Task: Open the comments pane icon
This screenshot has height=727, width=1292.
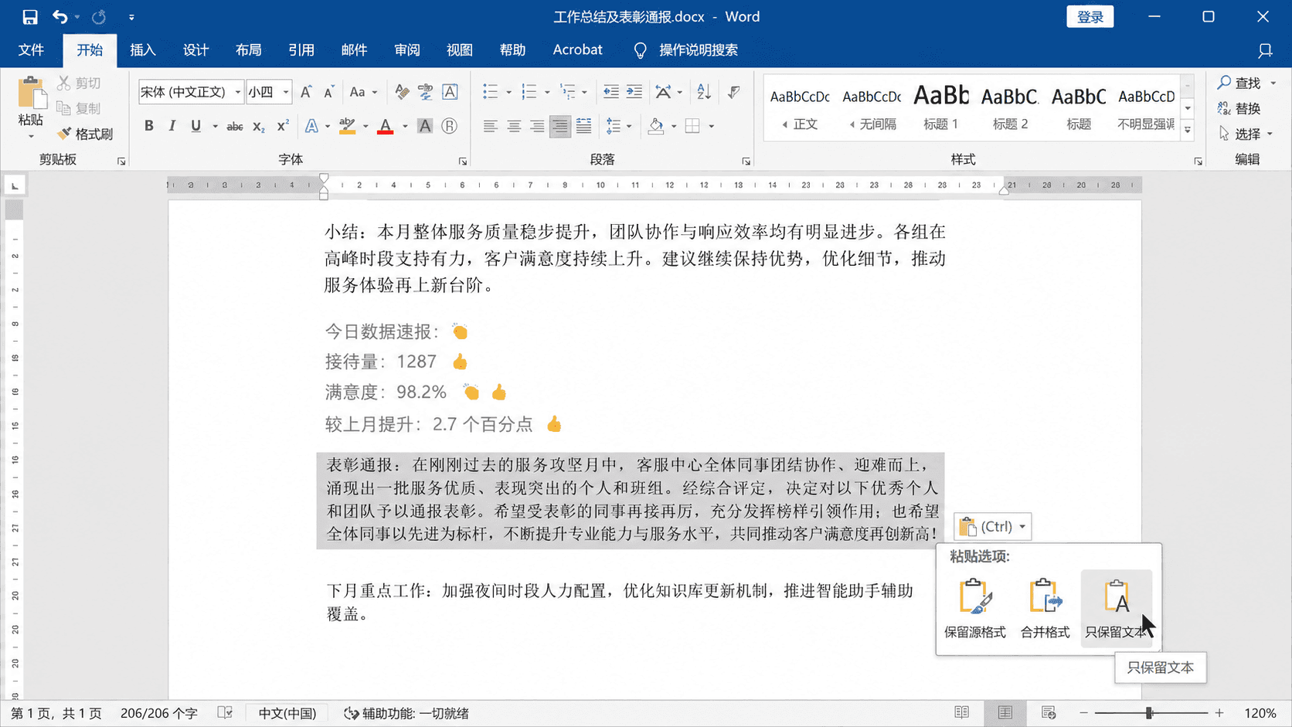Action: pos(1265,50)
